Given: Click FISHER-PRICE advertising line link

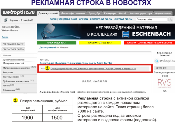Looking at the screenshot, I should pos(93,69).
